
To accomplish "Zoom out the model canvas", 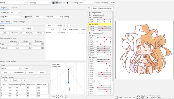I will click(130, 97).
